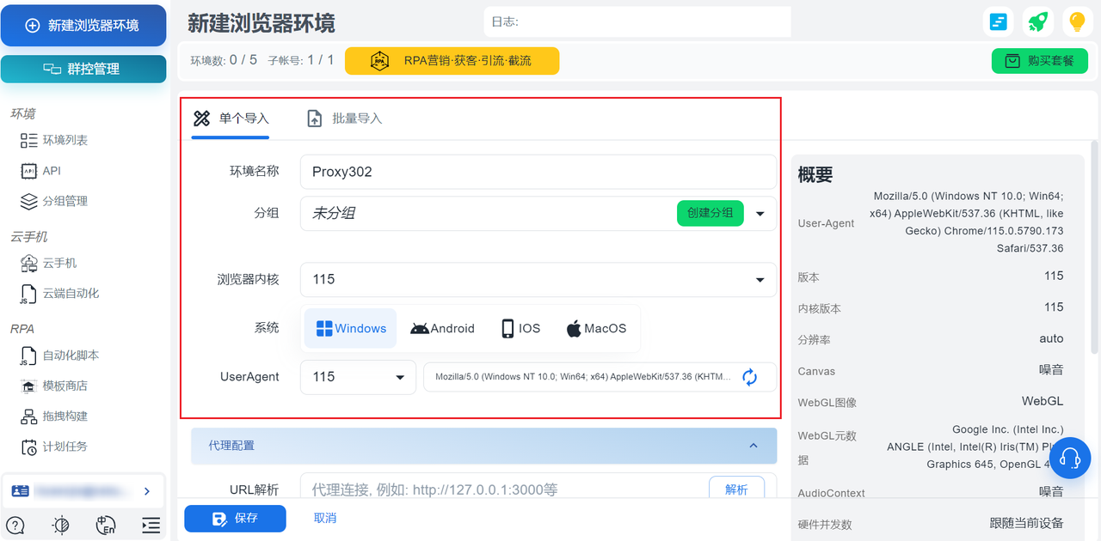Switch language with 中/En icon
The height and width of the screenshot is (541, 1101).
click(106, 526)
